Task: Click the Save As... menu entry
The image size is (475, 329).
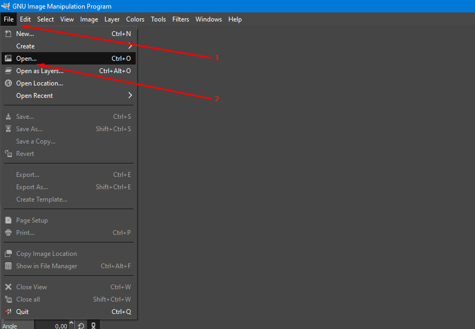Action: pos(68,129)
